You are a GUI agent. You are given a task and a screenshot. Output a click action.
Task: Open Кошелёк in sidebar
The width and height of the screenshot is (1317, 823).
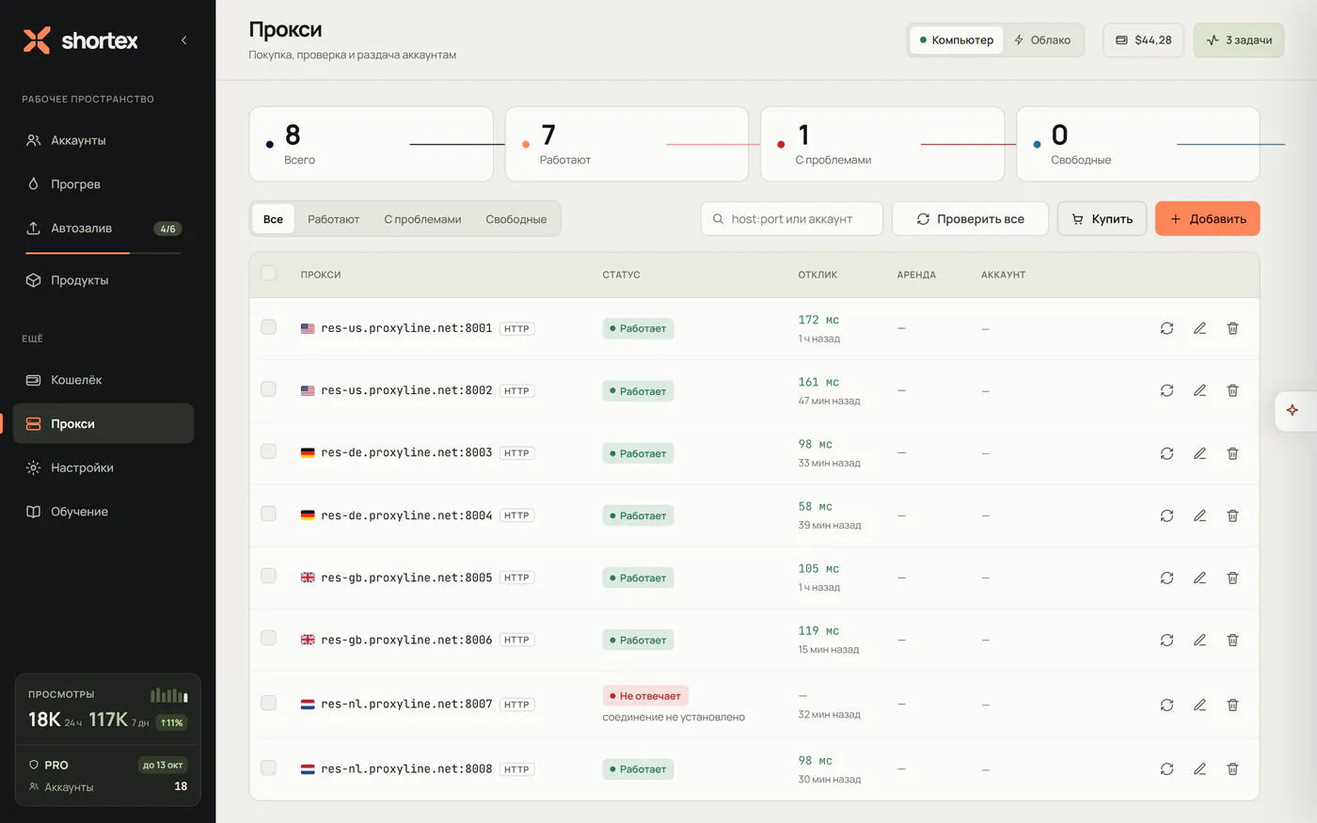tap(103, 380)
